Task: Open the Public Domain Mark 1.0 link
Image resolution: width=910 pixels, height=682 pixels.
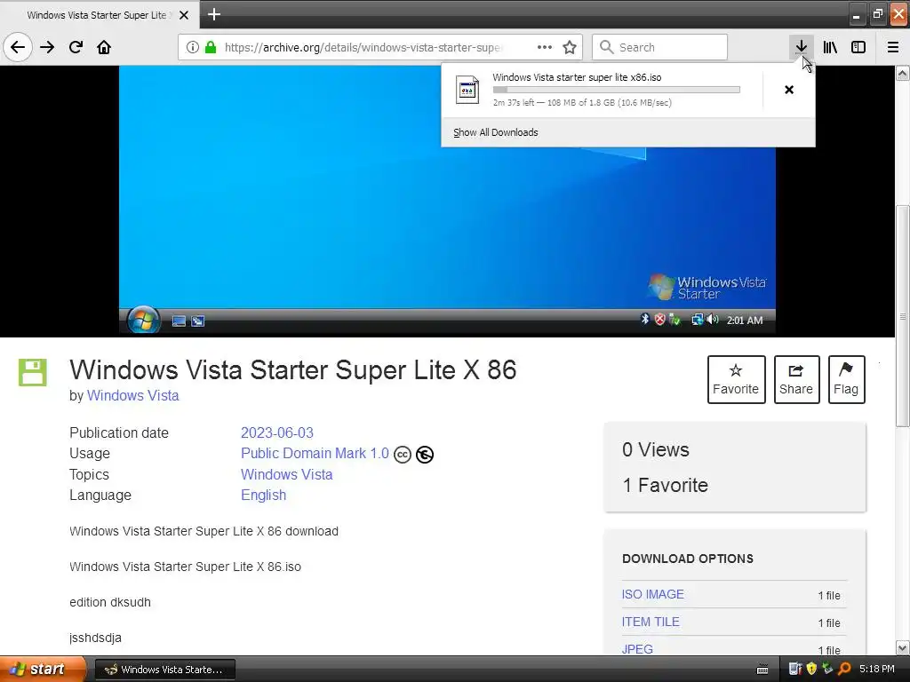Action: coord(315,454)
